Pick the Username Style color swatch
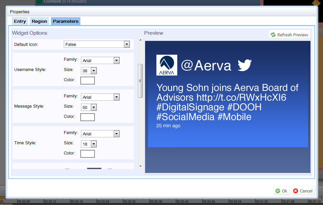 coord(88,81)
